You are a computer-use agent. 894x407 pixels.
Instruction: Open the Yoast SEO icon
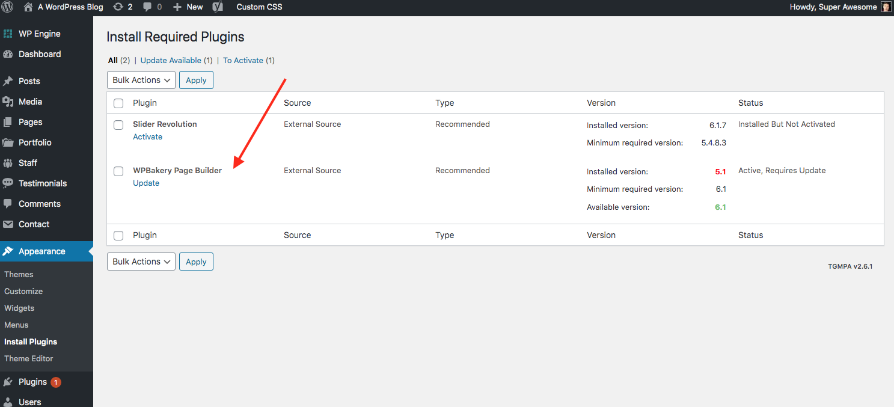click(218, 7)
